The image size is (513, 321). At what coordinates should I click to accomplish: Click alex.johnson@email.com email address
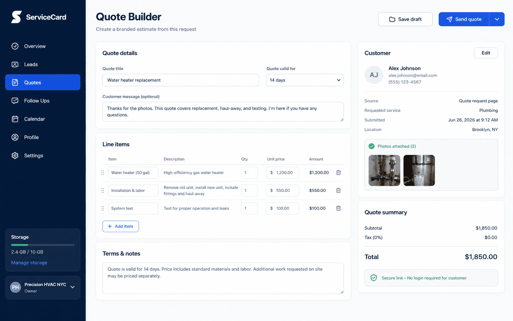(413, 75)
